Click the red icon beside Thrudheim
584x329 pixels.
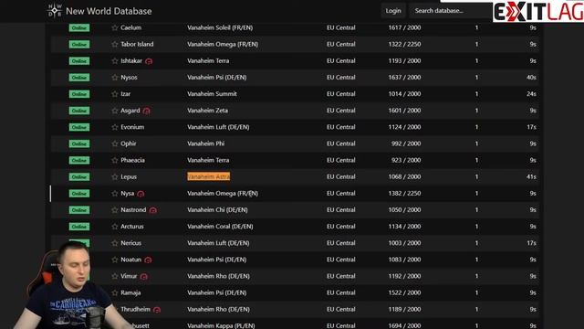tap(157, 310)
